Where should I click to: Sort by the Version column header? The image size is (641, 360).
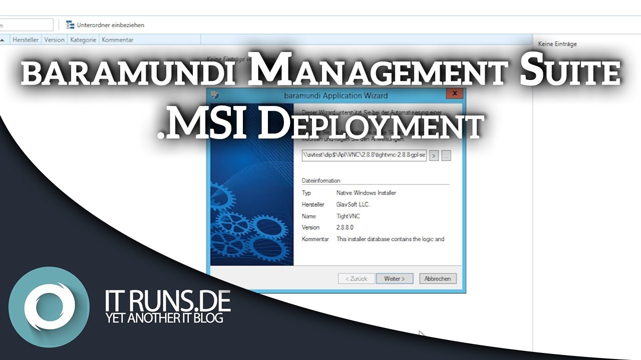pos(54,40)
